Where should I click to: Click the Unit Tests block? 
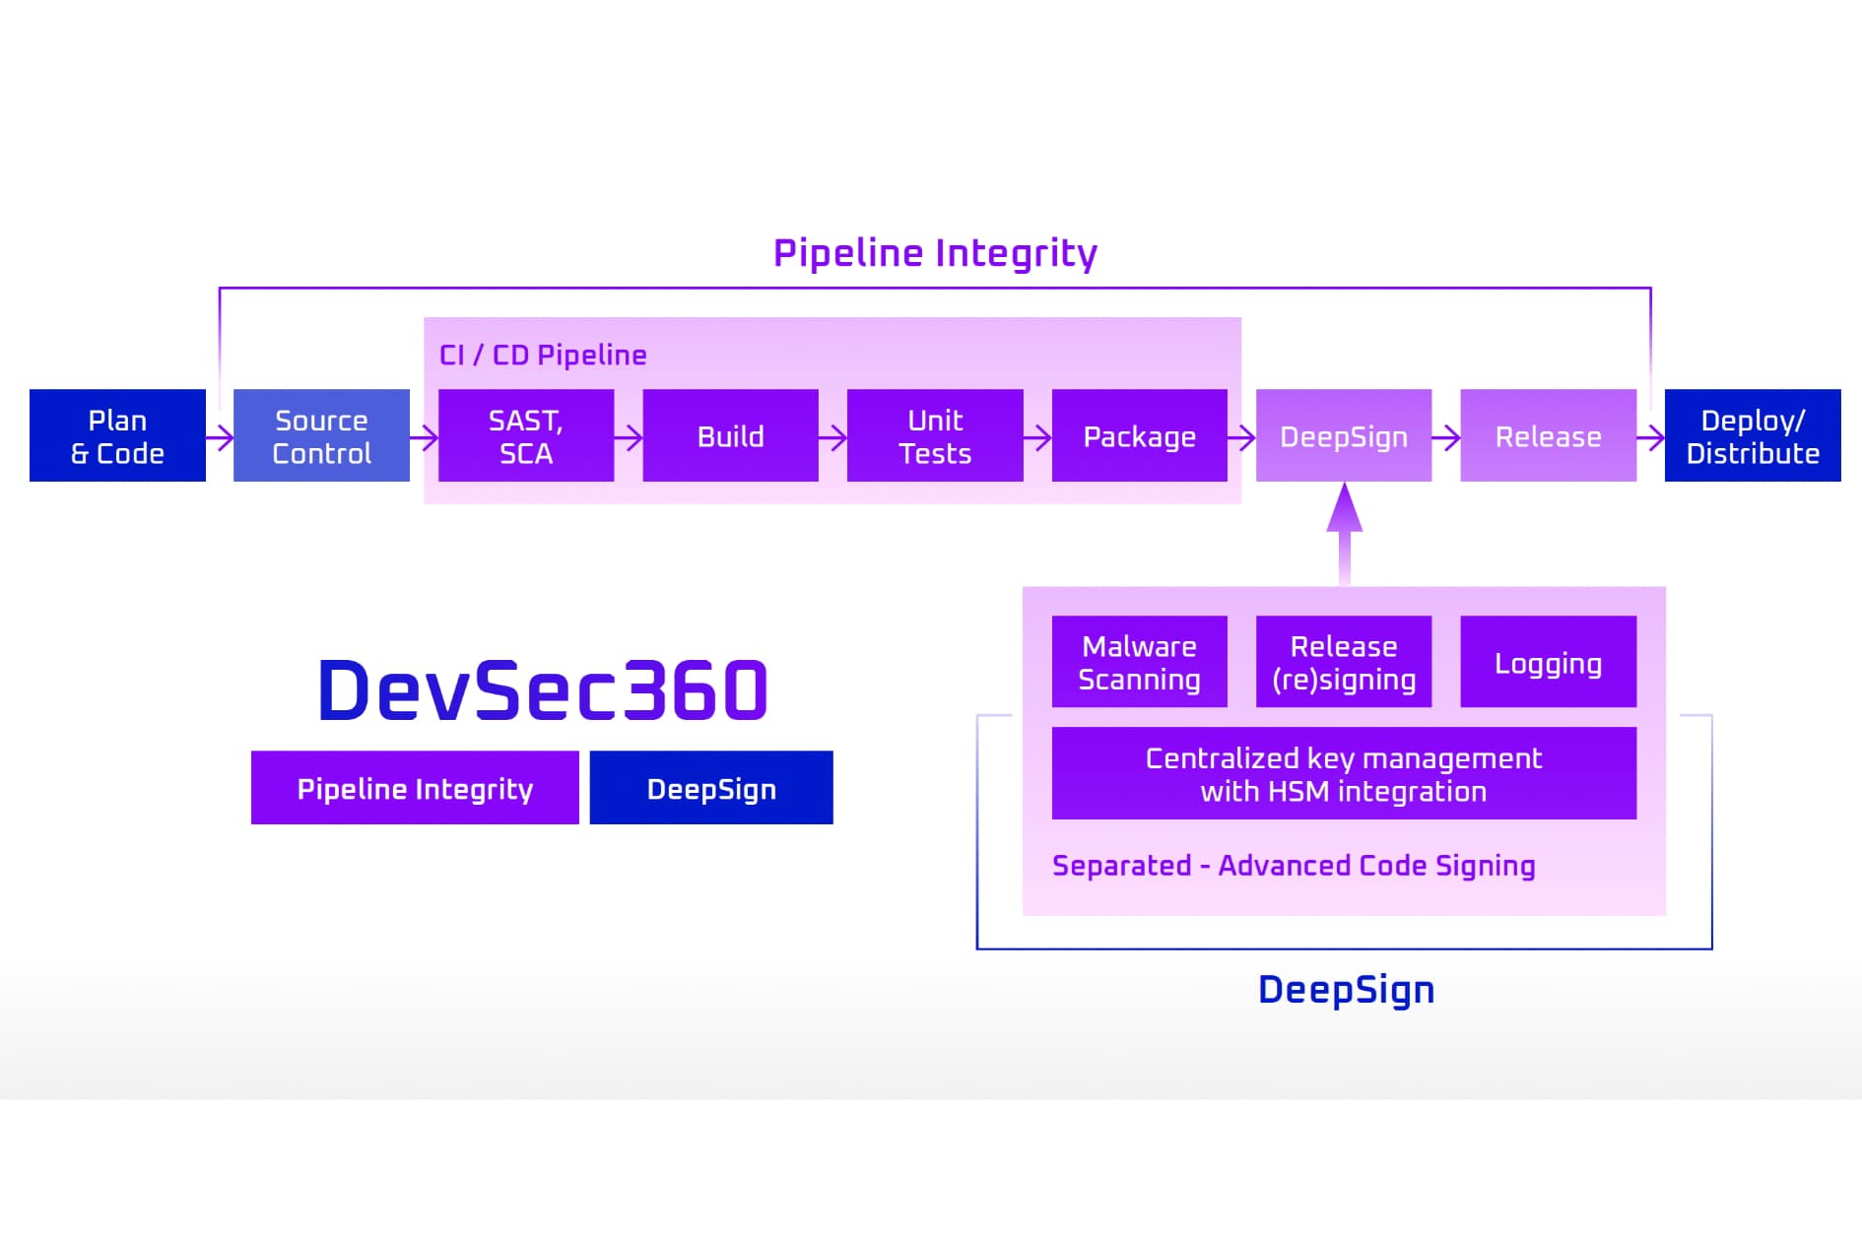tap(934, 435)
